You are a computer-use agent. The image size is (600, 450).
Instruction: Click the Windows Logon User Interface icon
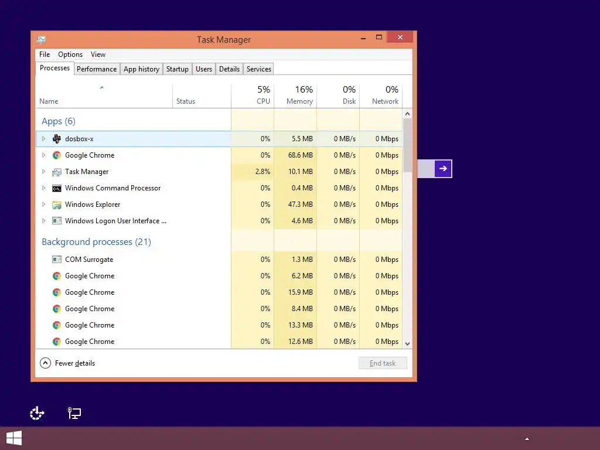(57, 221)
